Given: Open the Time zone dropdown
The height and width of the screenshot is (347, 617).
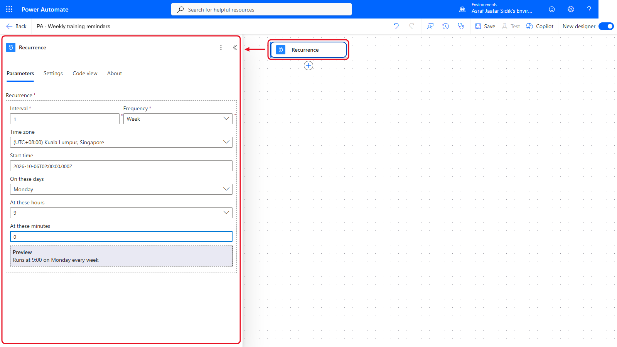Looking at the screenshot, I should coord(121,142).
